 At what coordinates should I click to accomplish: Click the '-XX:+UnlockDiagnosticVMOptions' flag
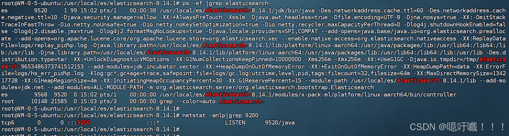coord(120,59)
